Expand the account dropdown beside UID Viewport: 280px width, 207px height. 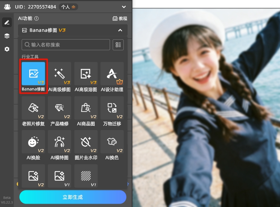click(124, 7)
